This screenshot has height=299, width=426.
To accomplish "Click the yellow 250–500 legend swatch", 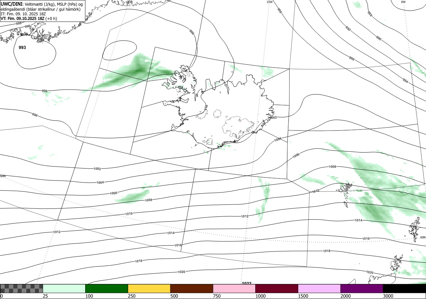I will pos(149,288).
